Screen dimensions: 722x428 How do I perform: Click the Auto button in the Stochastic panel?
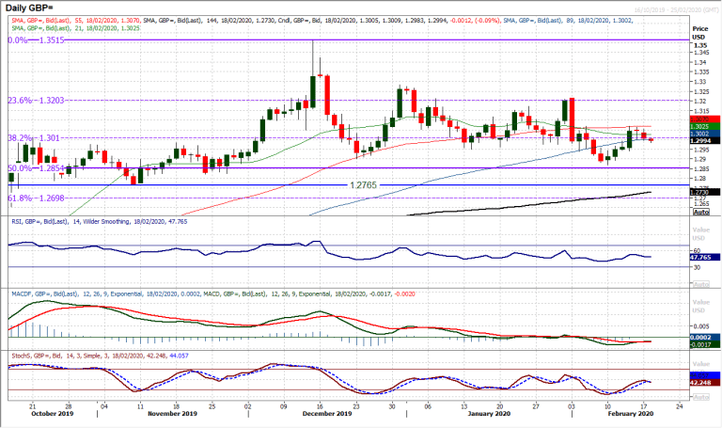tap(700, 397)
